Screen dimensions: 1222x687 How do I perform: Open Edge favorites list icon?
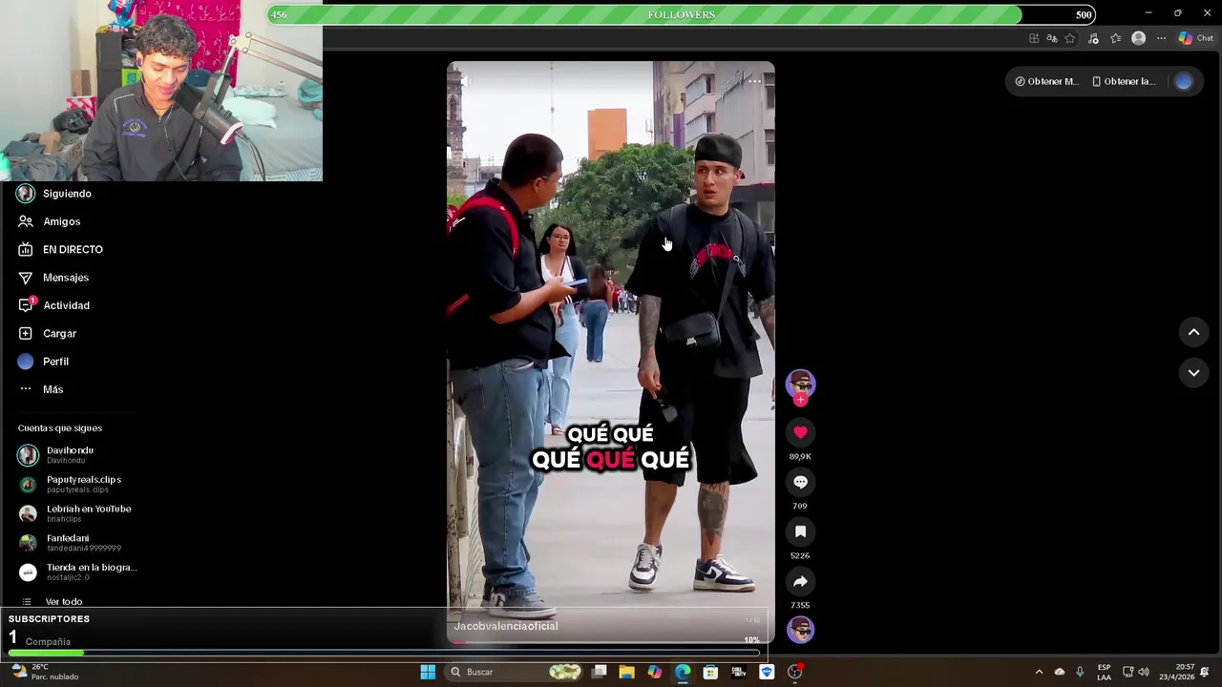tap(1115, 38)
